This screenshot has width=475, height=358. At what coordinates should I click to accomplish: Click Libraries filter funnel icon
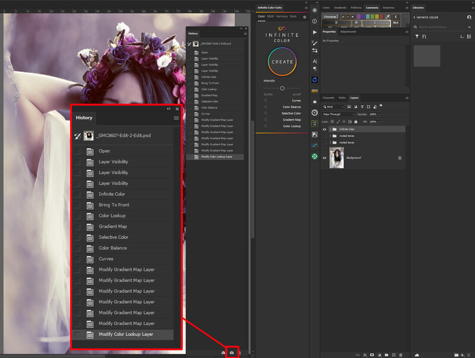(417, 36)
